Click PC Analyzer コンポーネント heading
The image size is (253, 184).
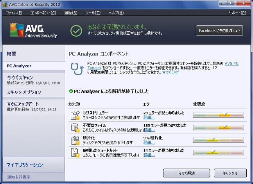99,54
